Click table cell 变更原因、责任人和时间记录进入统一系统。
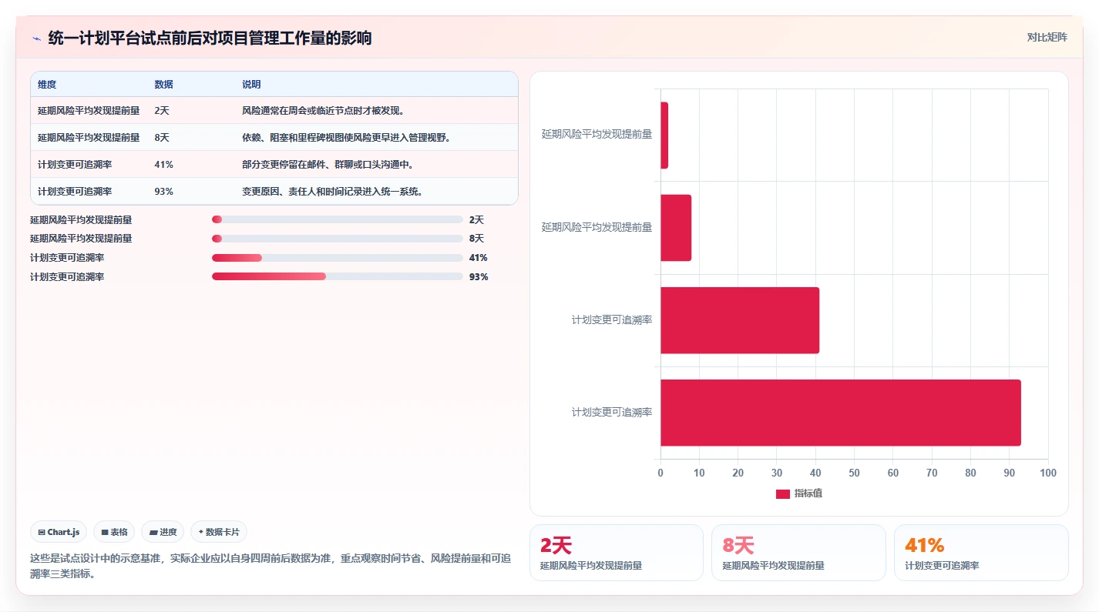The width and height of the screenshot is (1099, 612). coord(332,192)
